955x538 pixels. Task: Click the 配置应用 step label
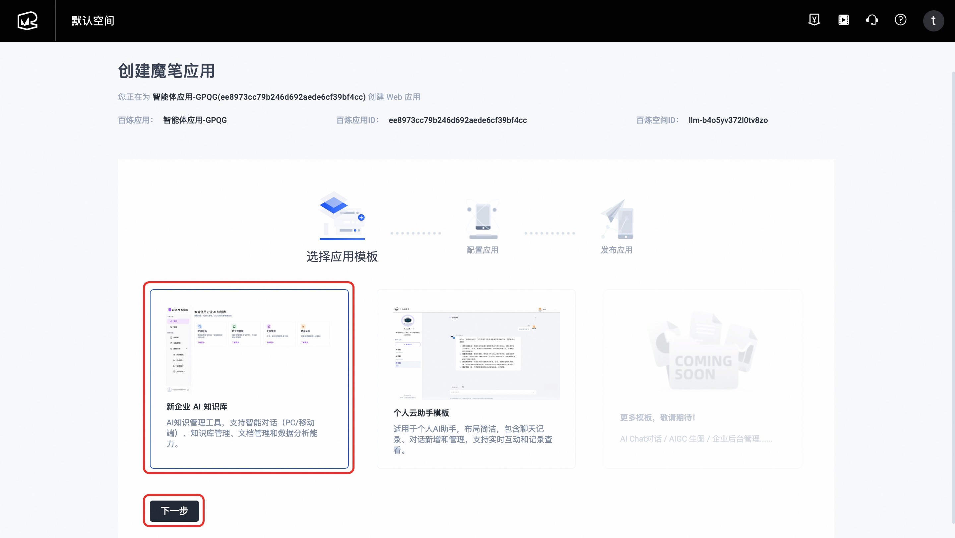pyautogui.click(x=482, y=250)
